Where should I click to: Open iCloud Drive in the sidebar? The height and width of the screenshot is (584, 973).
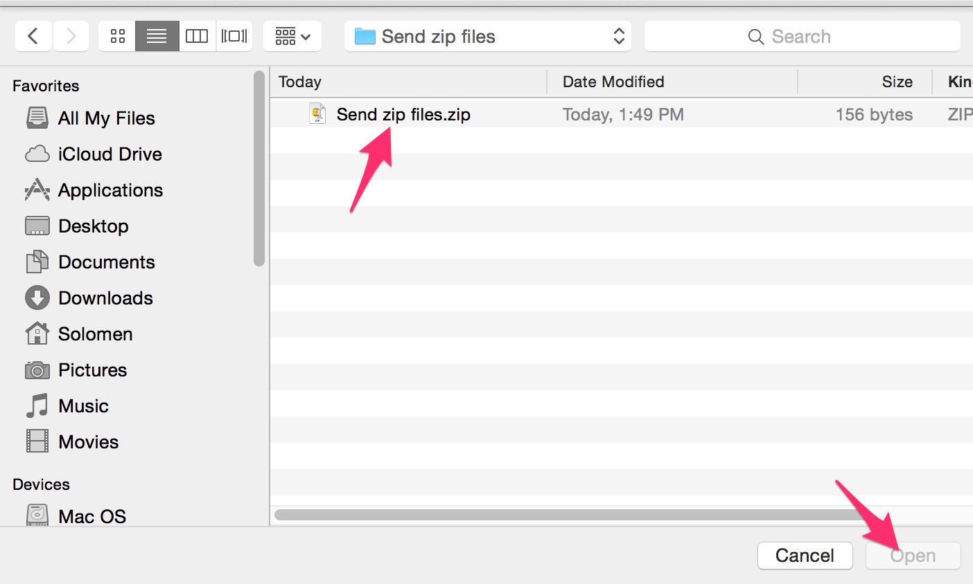tap(110, 154)
